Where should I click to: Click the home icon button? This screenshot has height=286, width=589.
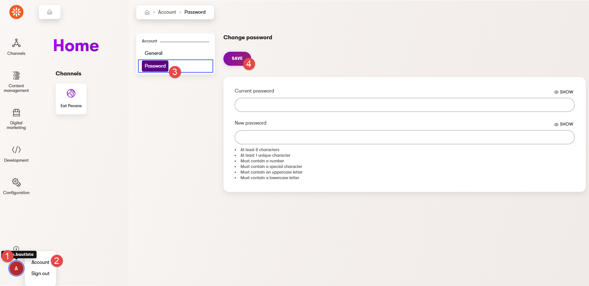point(50,12)
